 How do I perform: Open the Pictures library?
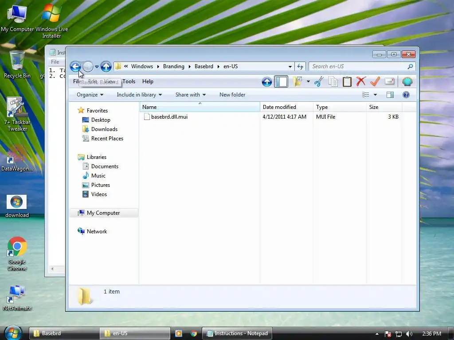(96, 185)
